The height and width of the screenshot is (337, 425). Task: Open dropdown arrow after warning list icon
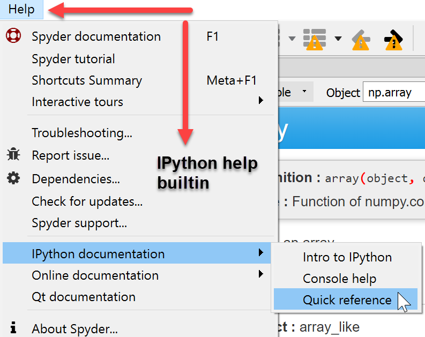(338, 39)
